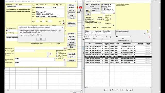Click the Brev button
Screen dimensions: 165x93
(72, 16)
